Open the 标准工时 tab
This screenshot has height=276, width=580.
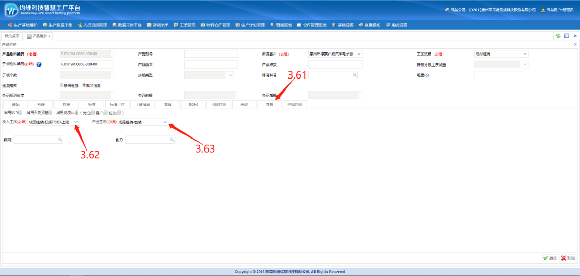[x=117, y=104]
